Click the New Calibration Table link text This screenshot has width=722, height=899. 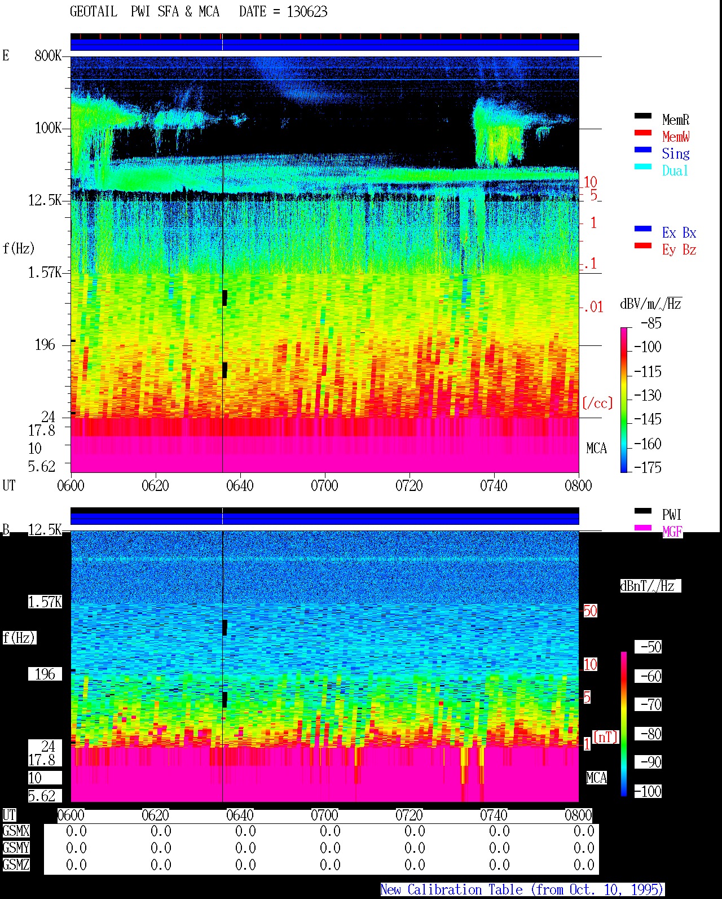click(522, 890)
